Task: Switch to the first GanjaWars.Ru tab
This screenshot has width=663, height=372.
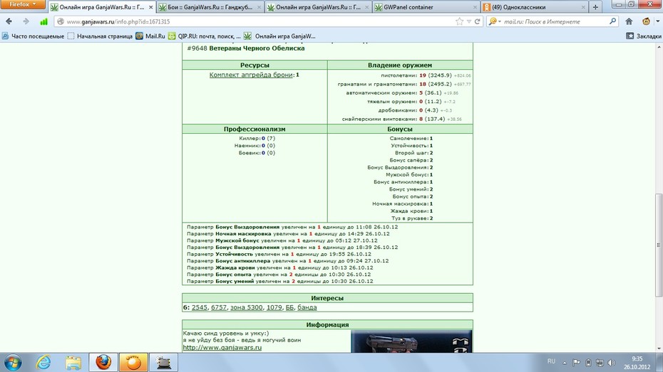Action: [x=101, y=7]
